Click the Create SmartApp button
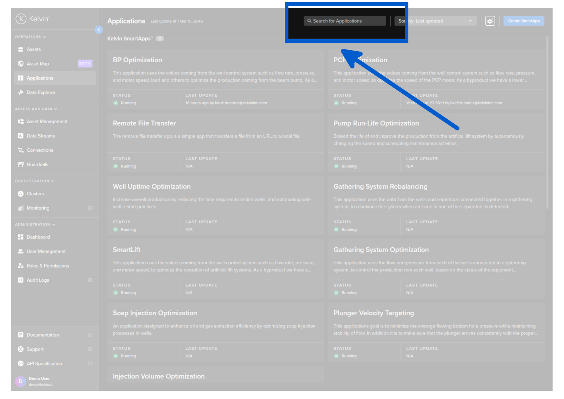The image size is (564, 399). (524, 21)
